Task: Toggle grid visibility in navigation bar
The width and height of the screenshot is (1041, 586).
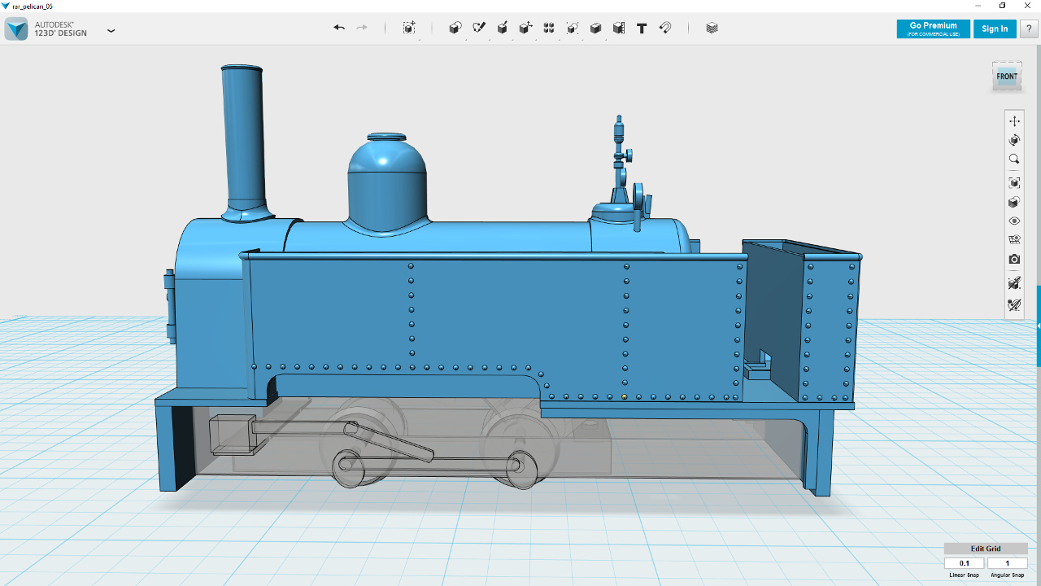Action: click(x=1014, y=240)
